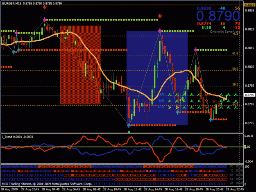The height and width of the screenshot is (192, 256).
Task: Click the 0.0031 indicator scale label
Action: coord(249,136)
